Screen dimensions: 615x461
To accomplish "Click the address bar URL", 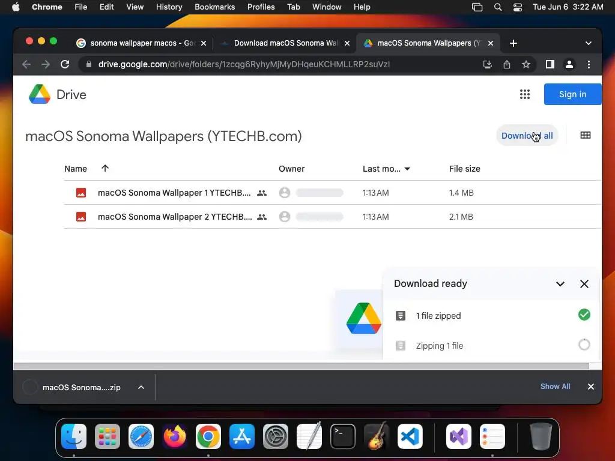I will 244,64.
